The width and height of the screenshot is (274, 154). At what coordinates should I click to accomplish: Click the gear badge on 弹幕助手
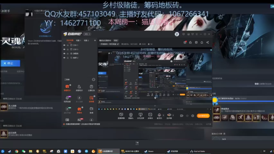pos(70,85)
